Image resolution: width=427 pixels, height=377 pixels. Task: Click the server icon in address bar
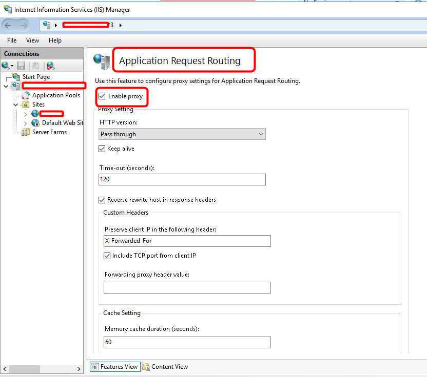47,25
